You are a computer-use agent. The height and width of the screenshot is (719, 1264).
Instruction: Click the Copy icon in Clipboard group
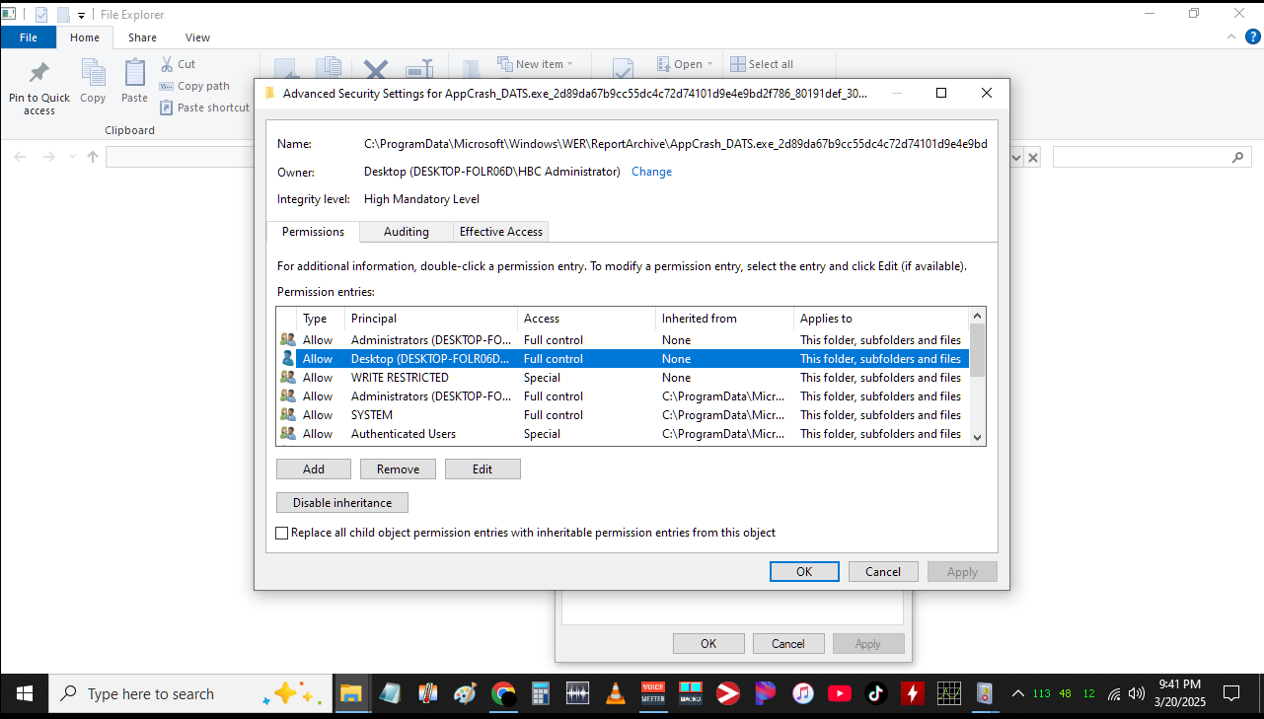(x=93, y=73)
